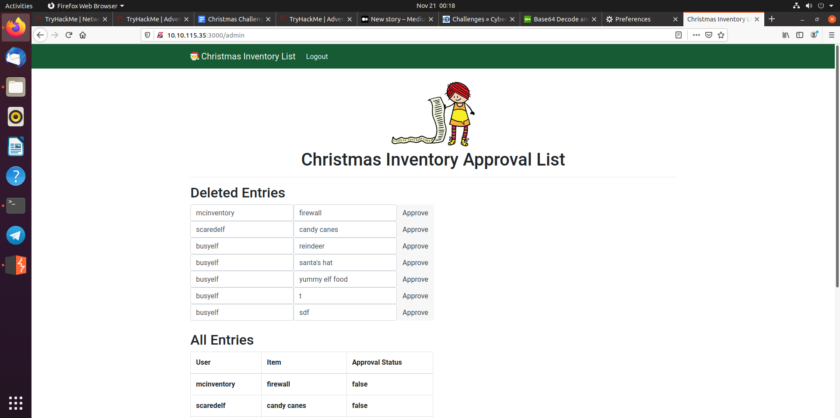Open the Activities overview
Viewport: 840px width, 418px height.
19,6
